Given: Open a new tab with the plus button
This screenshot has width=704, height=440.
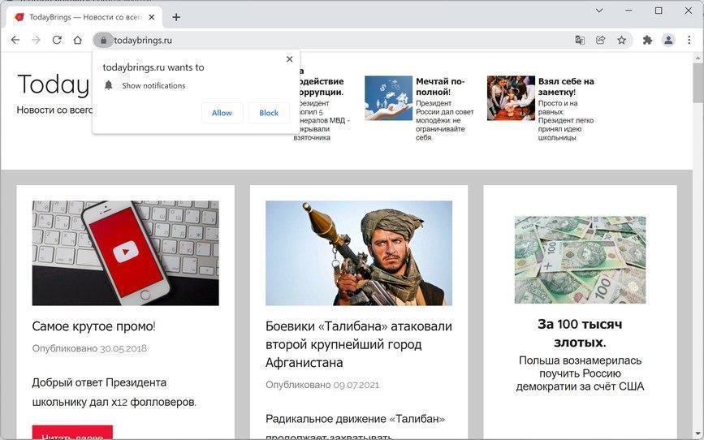Looking at the screenshot, I should (176, 17).
